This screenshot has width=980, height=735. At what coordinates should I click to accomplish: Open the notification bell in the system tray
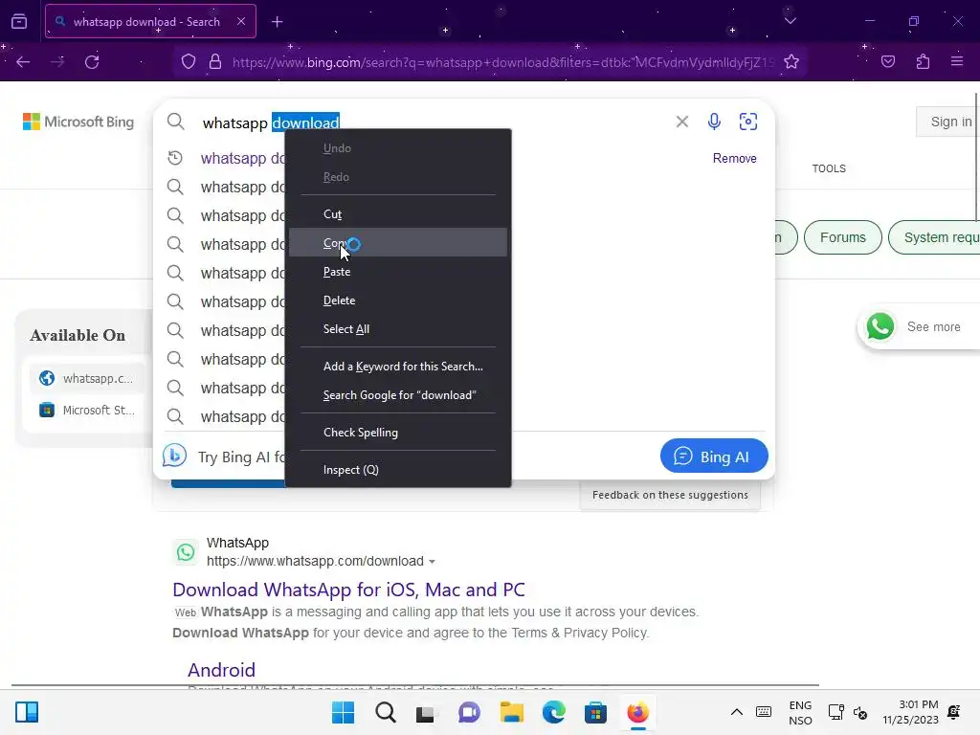(x=954, y=712)
